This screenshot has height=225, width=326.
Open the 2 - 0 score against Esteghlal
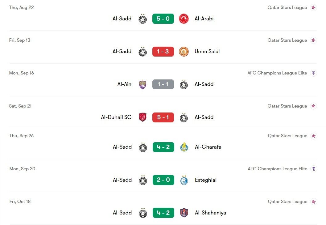(x=163, y=180)
